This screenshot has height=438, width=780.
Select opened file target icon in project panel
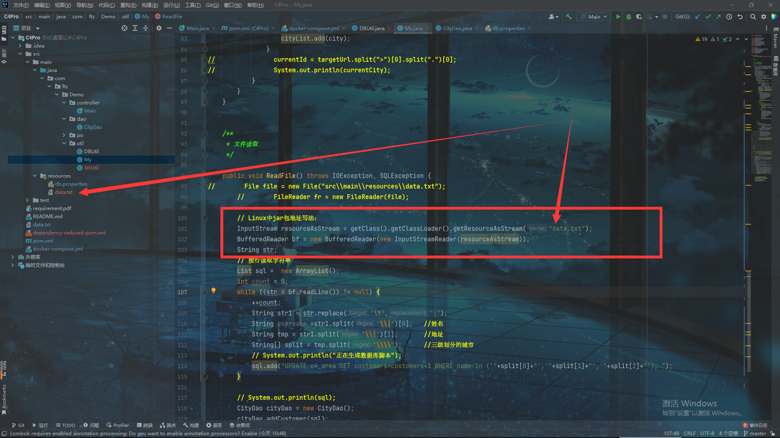click(x=124, y=28)
